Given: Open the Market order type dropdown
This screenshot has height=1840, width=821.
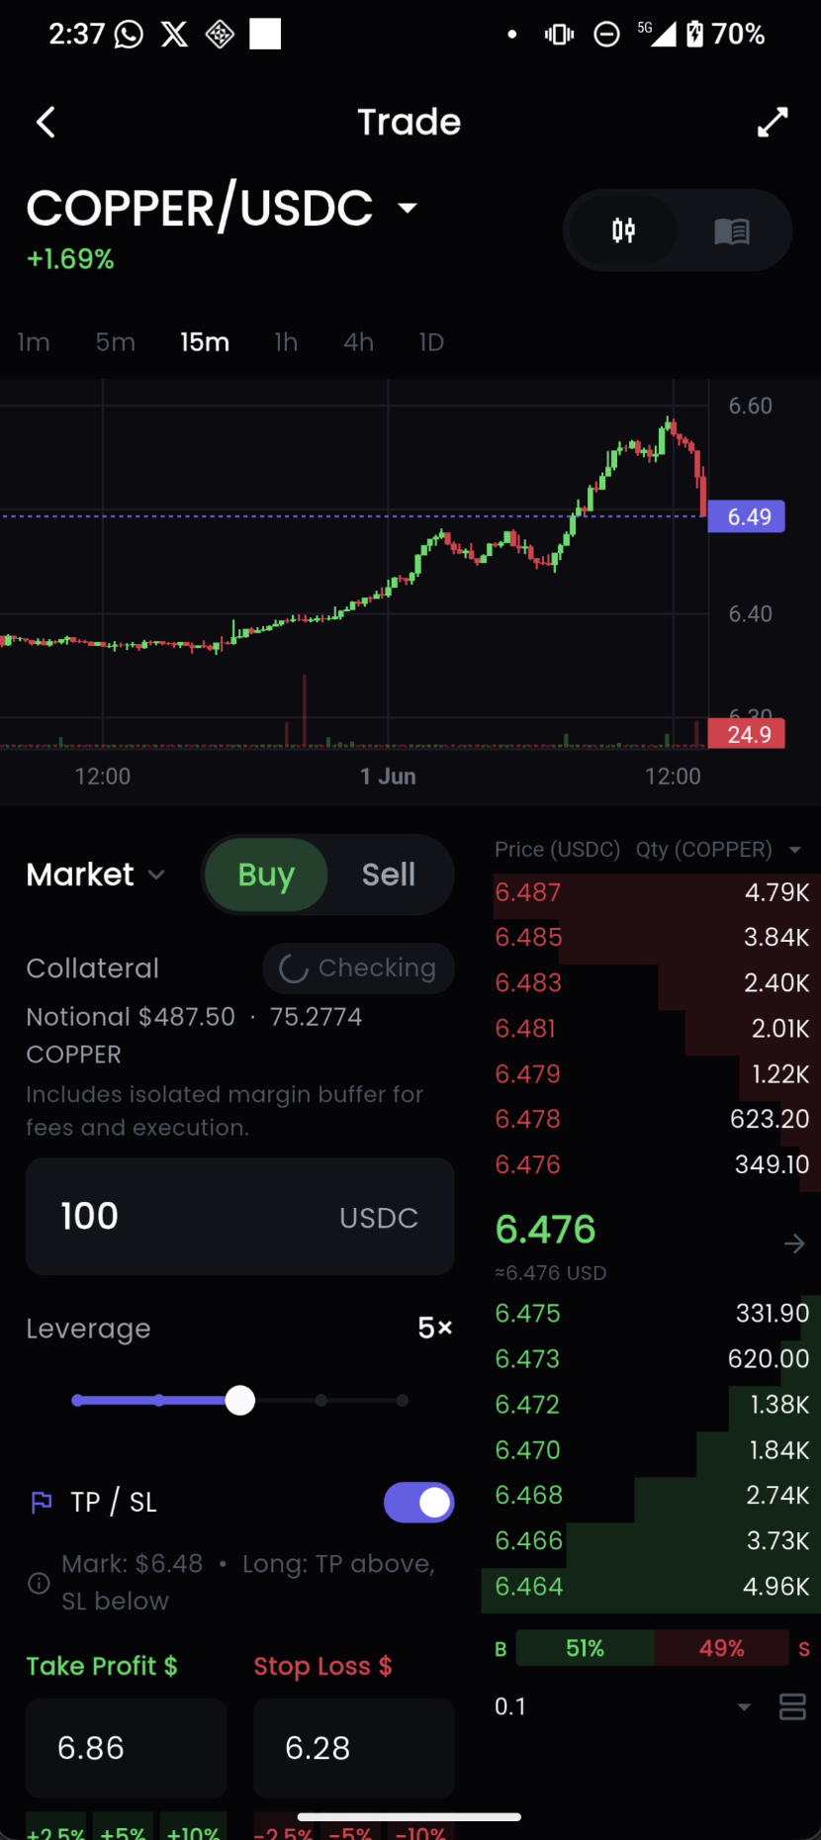Looking at the screenshot, I should [95, 874].
